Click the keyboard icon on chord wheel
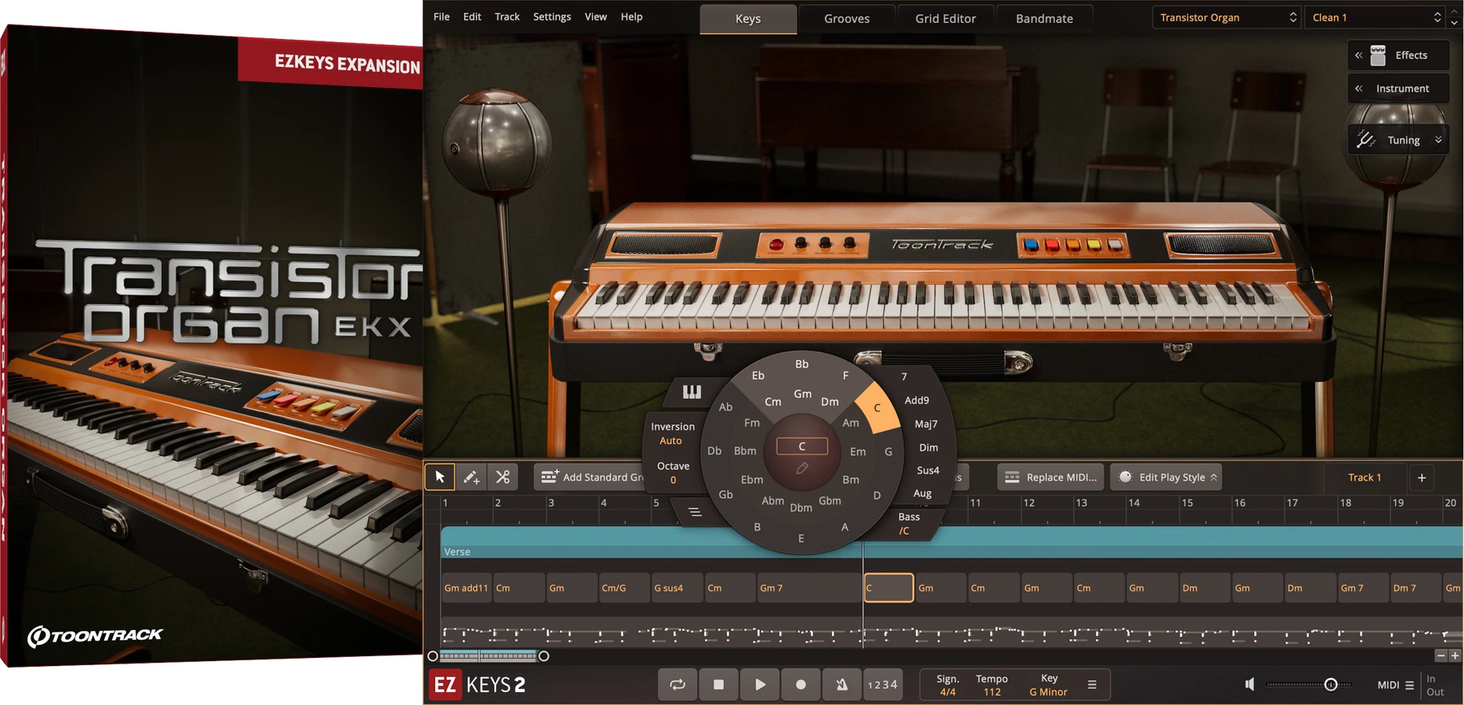Screen dimensions: 1464x705 (691, 393)
